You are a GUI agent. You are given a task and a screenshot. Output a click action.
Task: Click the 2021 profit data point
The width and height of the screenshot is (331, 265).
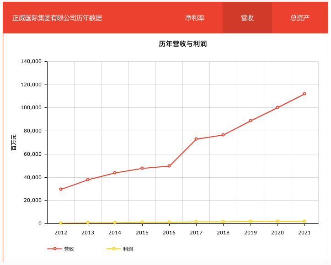point(304,221)
